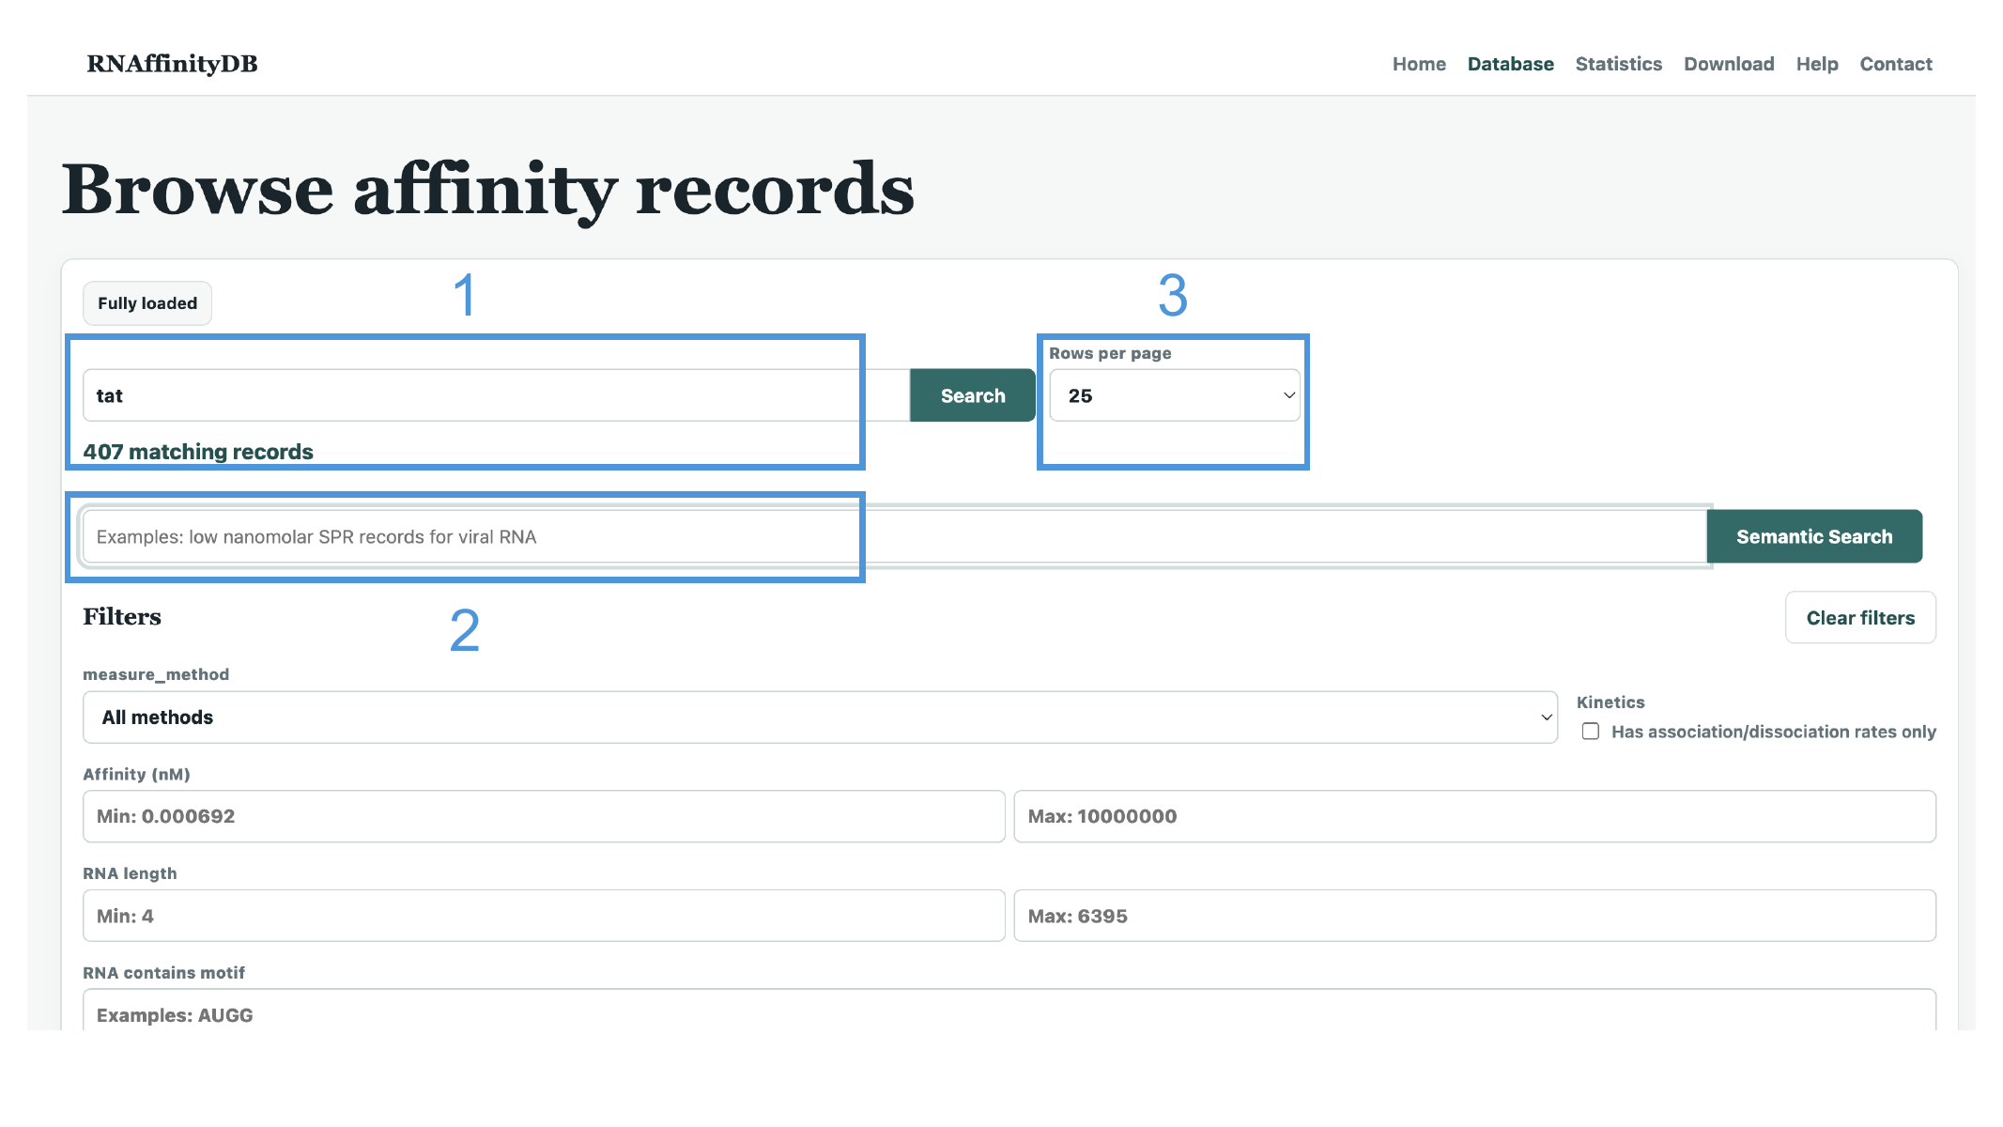Go to the Statistics page
This screenshot has height=1127, width=2003.
pyautogui.click(x=1618, y=64)
